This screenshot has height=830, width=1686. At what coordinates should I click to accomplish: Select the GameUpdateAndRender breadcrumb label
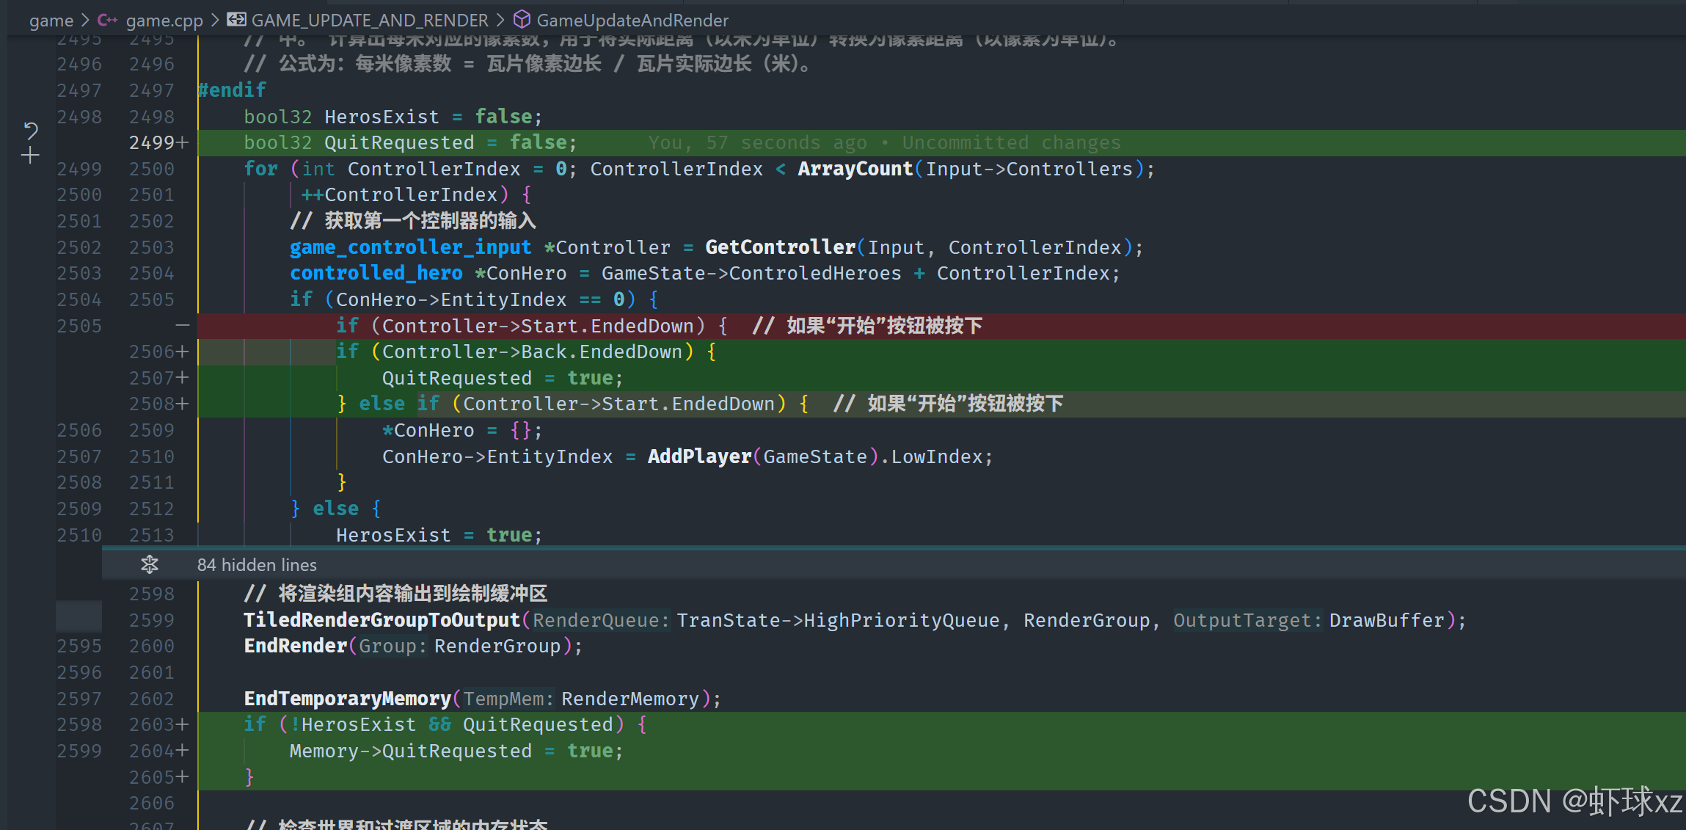[x=632, y=21]
